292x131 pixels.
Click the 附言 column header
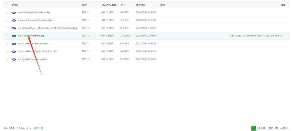(x=162, y=5)
